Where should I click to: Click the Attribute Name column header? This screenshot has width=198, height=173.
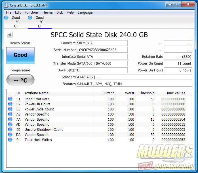tap(59, 93)
